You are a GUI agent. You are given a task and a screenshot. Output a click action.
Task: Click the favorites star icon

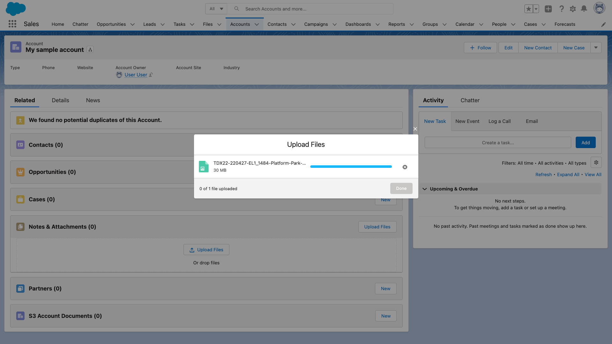tap(529, 9)
